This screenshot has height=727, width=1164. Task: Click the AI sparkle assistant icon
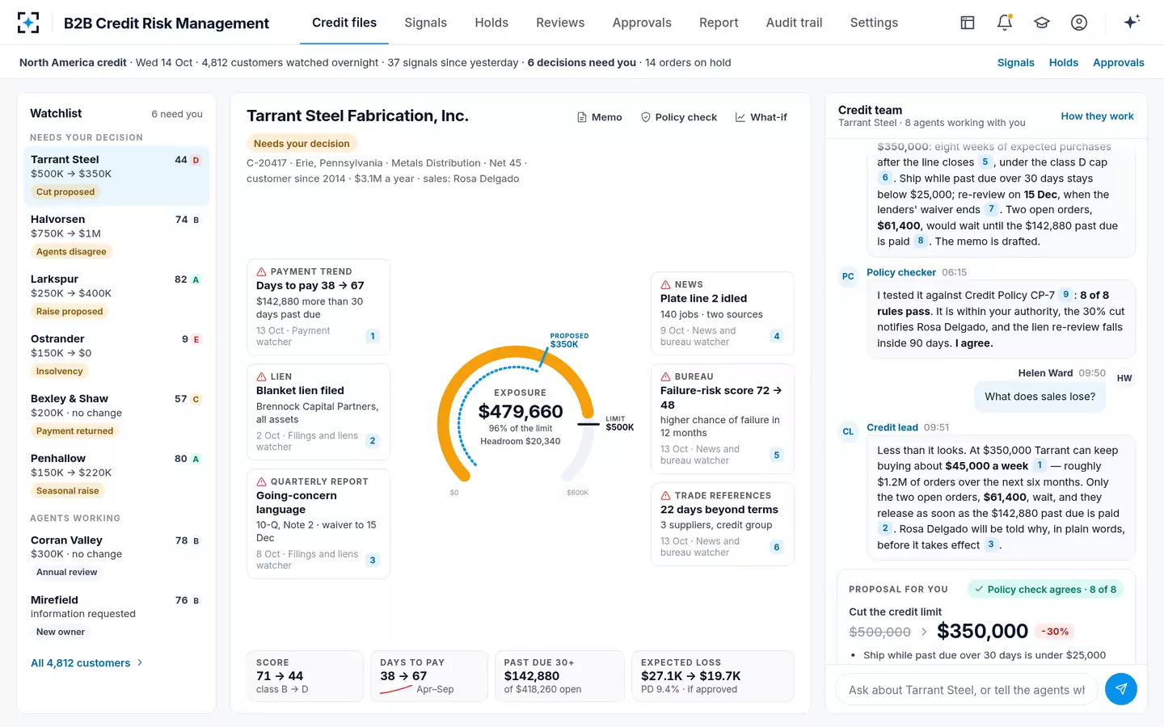pyautogui.click(x=1132, y=23)
